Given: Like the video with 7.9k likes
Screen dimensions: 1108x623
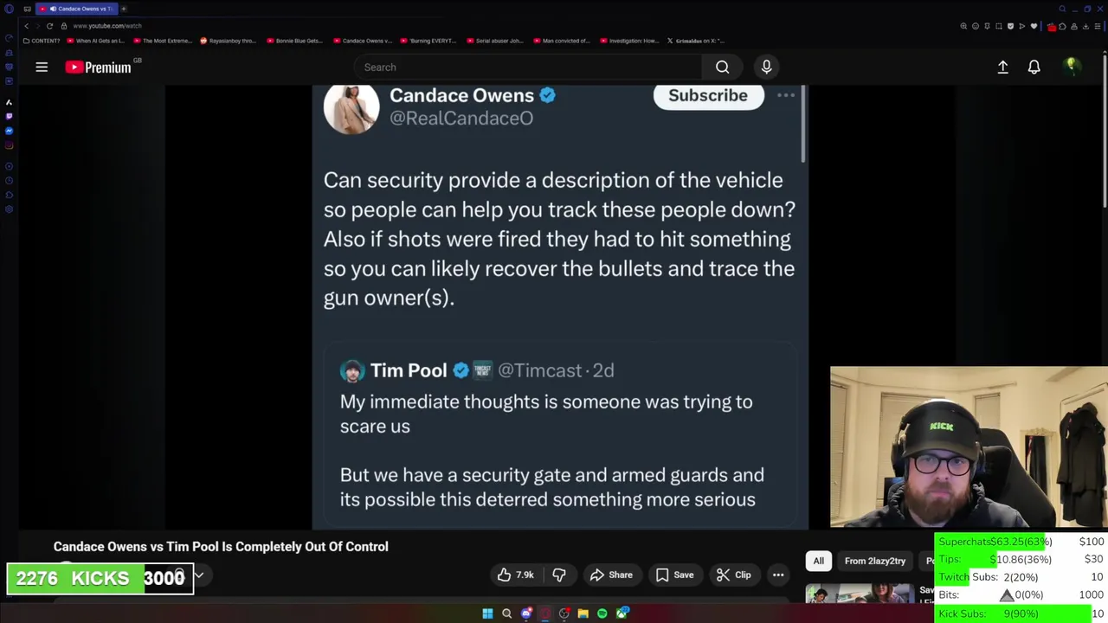Looking at the screenshot, I should (515, 575).
